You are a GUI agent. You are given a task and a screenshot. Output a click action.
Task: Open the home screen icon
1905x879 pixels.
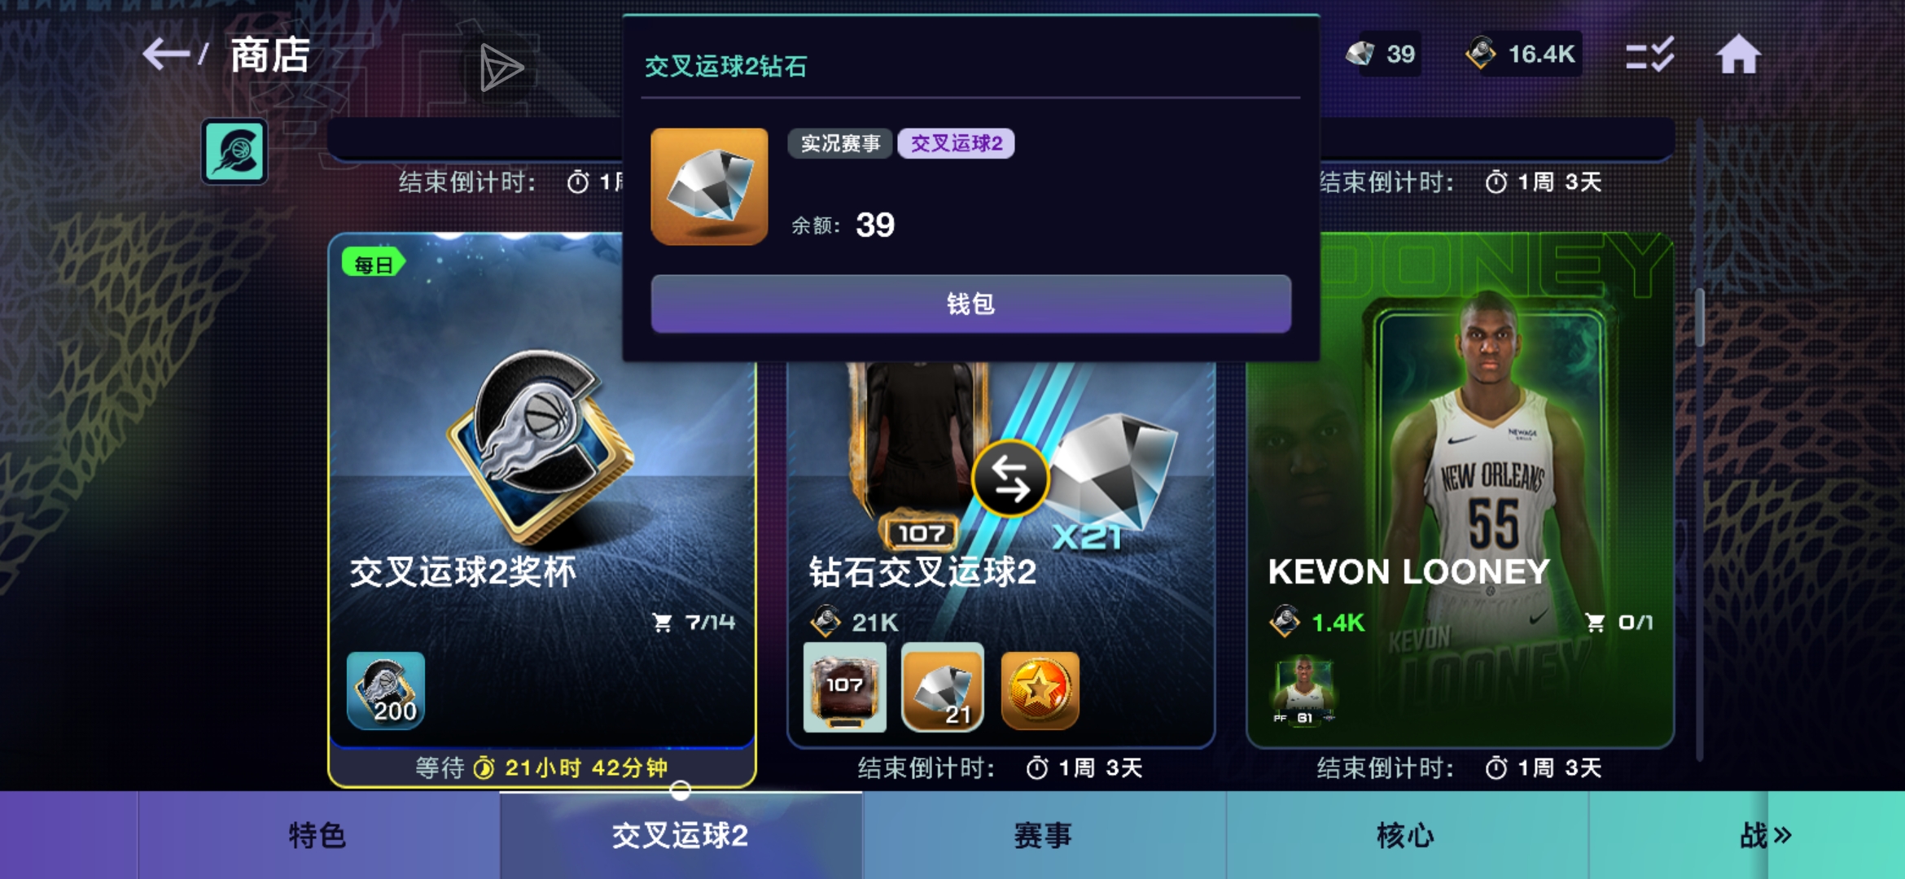(x=1738, y=55)
